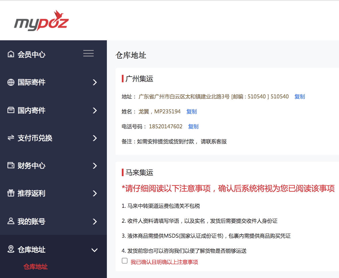
Task: Expand the 财务中心 menu chevron
Action: tap(95, 165)
